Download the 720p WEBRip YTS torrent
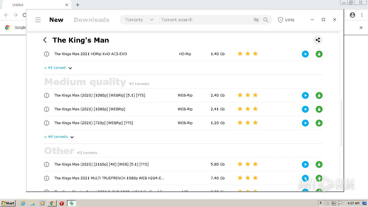The height and width of the screenshot is (207, 368). (x=319, y=123)
